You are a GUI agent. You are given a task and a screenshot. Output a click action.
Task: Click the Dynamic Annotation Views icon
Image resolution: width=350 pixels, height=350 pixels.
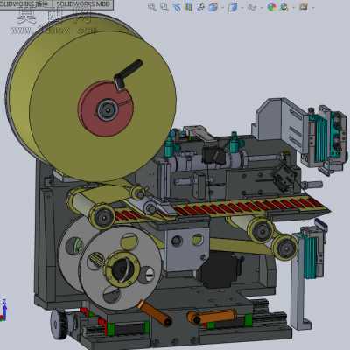[x=200, y=7]
